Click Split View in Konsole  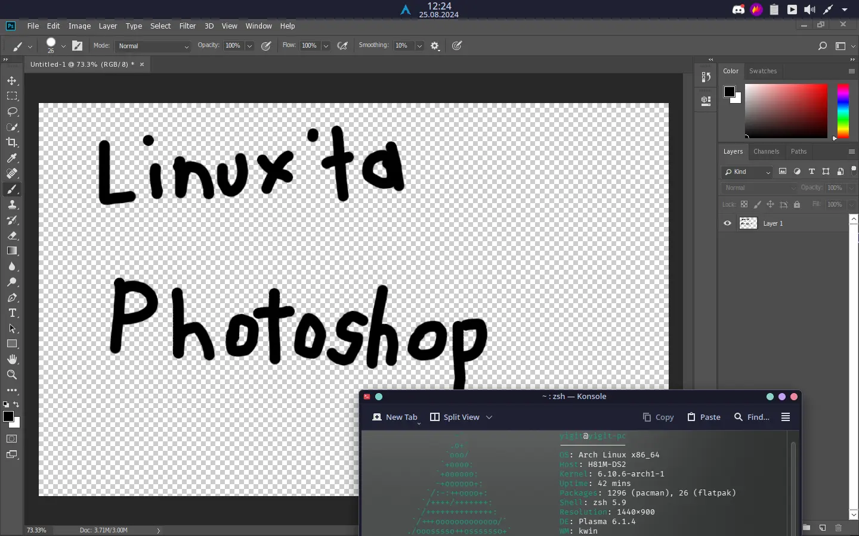pyautogui.click(x=455, y=417)
